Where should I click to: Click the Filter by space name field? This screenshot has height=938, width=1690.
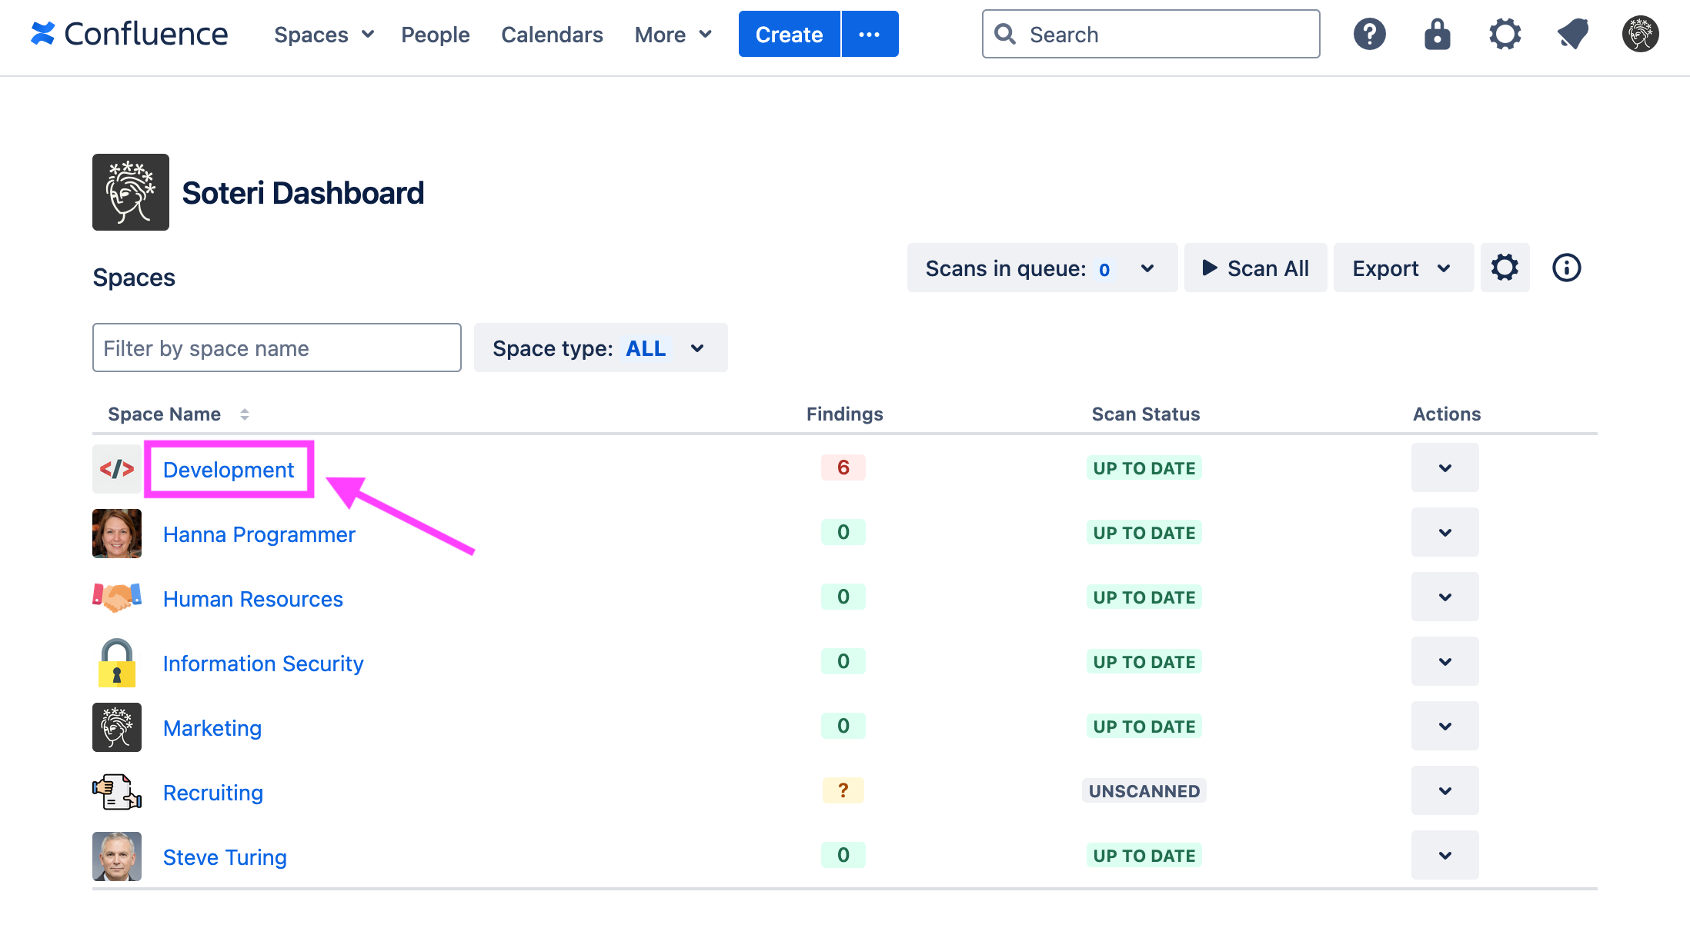click(x=276, y=348)
